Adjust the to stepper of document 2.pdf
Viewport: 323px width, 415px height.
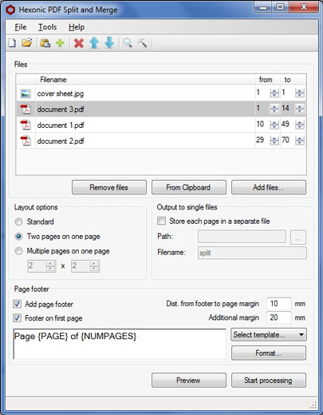coord(300,141)
